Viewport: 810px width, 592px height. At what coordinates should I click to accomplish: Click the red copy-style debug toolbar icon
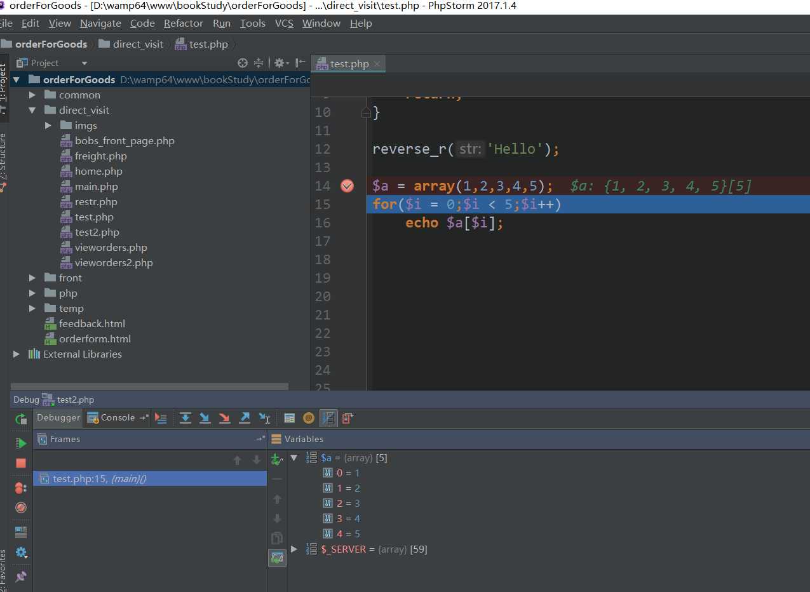(348, 417)
